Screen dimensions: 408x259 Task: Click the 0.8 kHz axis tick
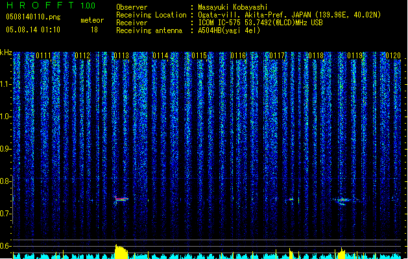[x=6, y=181]
